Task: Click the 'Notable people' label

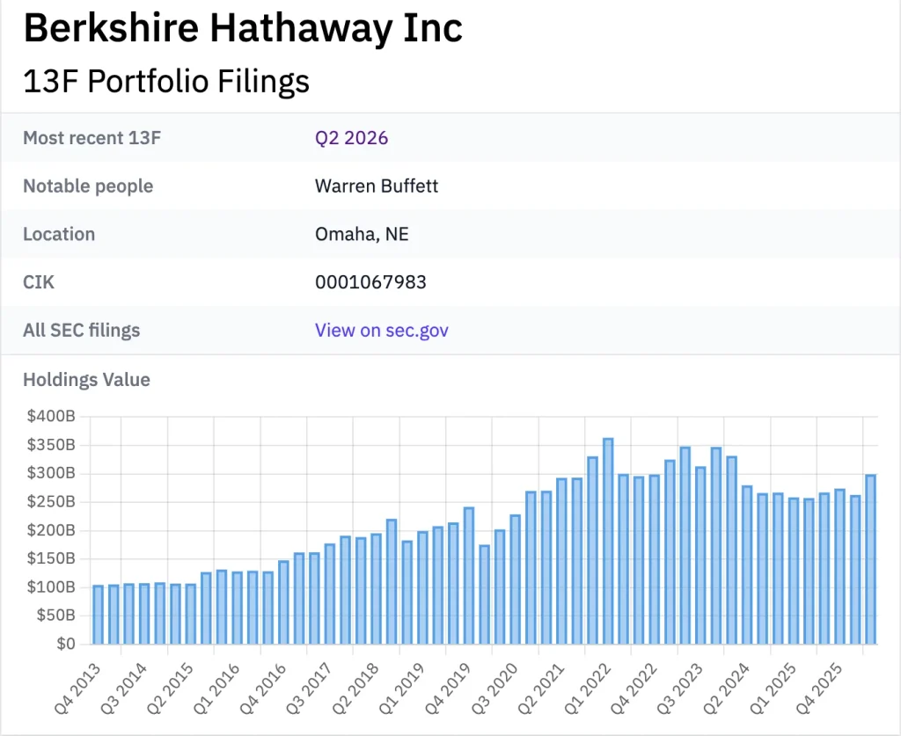Action: tap(88, 186)
